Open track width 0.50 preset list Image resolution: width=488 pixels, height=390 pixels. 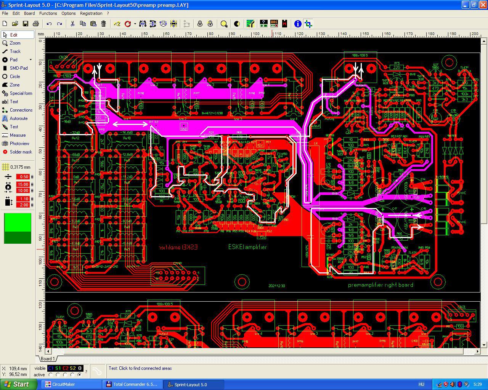tap(32, 177)
